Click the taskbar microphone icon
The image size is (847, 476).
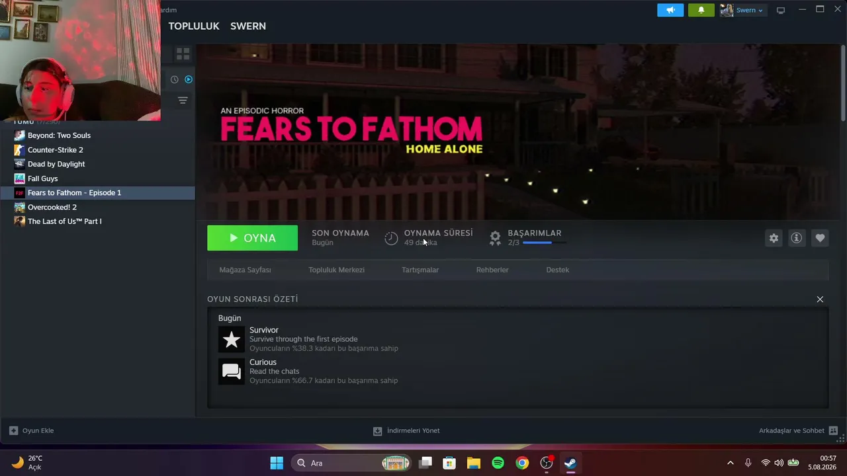click(x=748, y=463)
